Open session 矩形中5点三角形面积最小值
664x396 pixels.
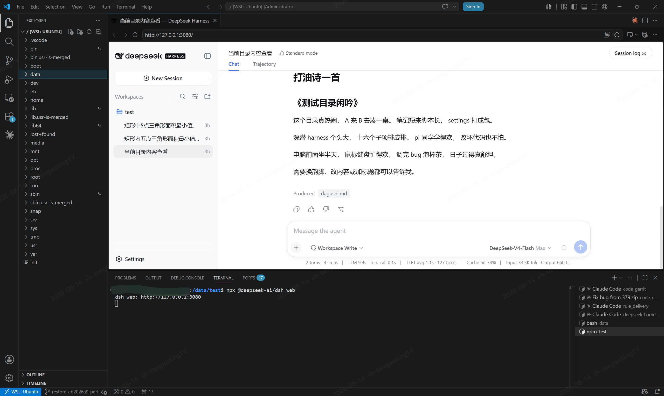(163, 125)
